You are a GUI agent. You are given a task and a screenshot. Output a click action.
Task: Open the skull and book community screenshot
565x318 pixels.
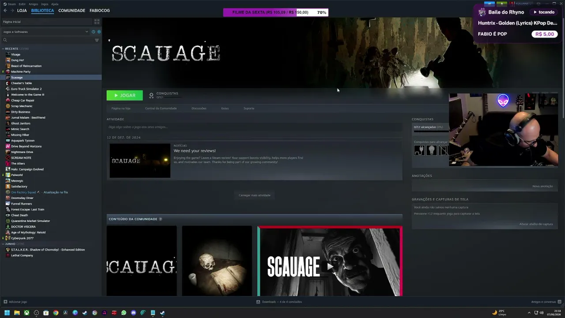coord(217,261)
